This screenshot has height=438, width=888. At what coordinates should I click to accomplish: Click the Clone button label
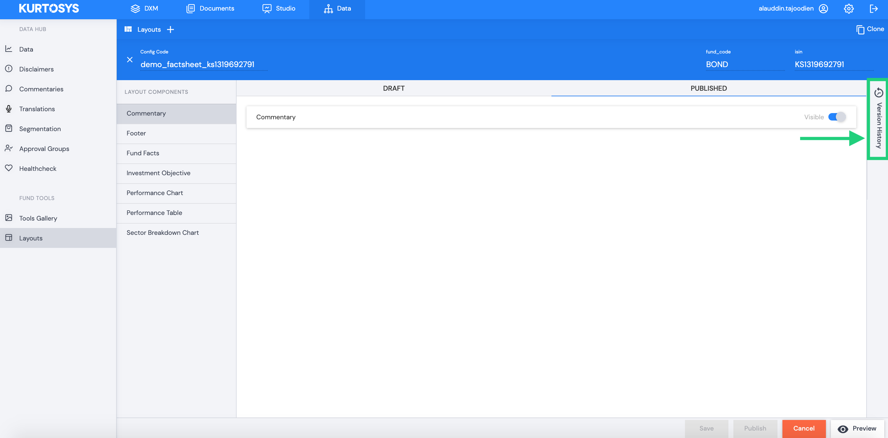point(875,29)
